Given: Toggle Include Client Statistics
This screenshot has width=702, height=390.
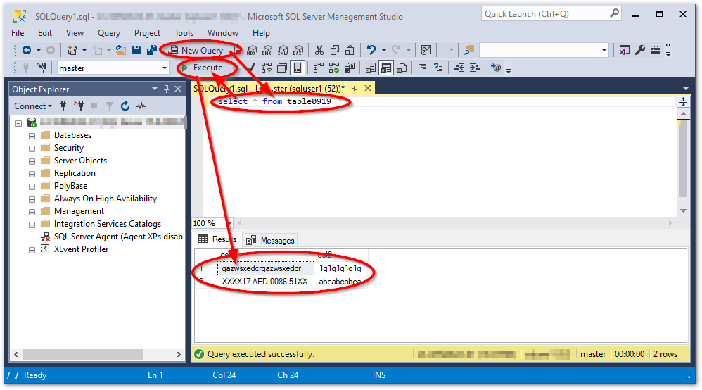Looking at the screenshot, I should (349, 68).
